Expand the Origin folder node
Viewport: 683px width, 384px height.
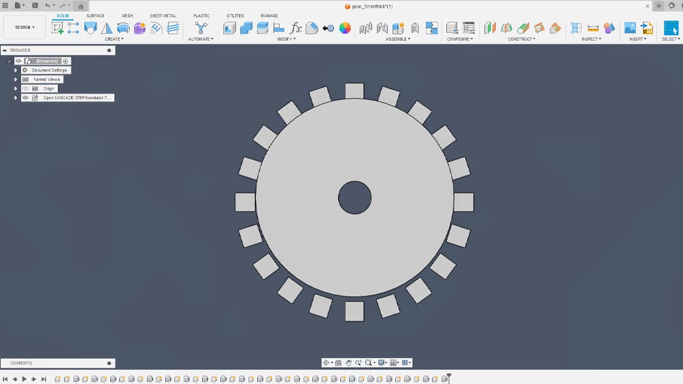point(16,88)
